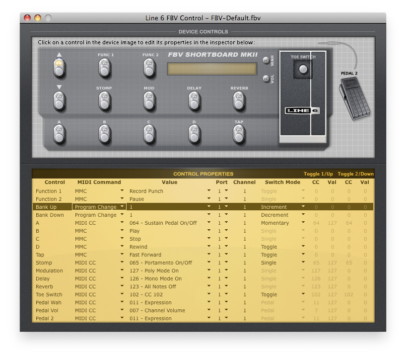The image size is (406, 359).
Task: Click the Fast Forward value
Action: coord(145,255)
